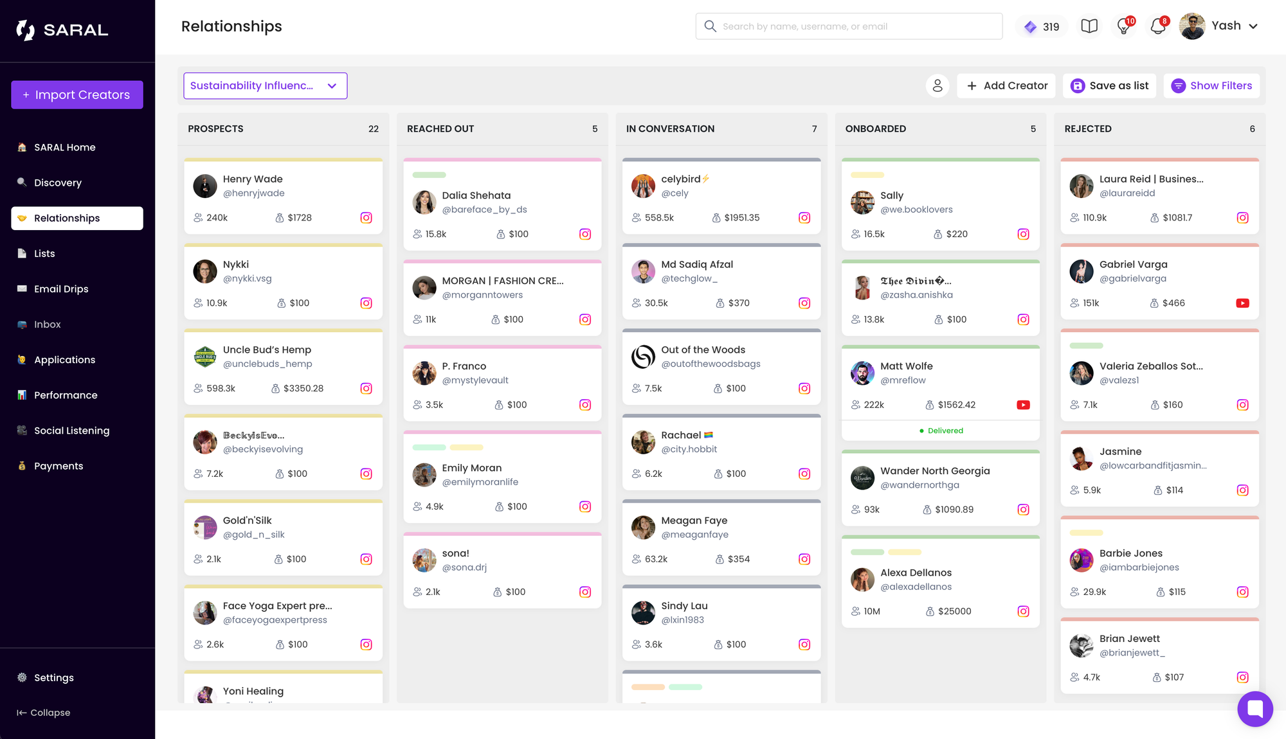Open Social Listening in sidebar
Screen dimensions: 1286x739
coord(77,431)
